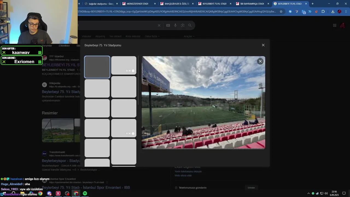The image size is (350, 197).
Task: Close the İBB BAYRAMPAŞA STADI tab
Action: point(268,4)
